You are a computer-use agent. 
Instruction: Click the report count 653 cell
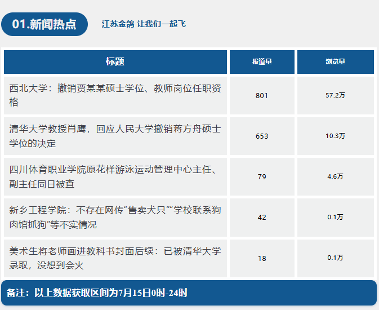click(262, 136)
